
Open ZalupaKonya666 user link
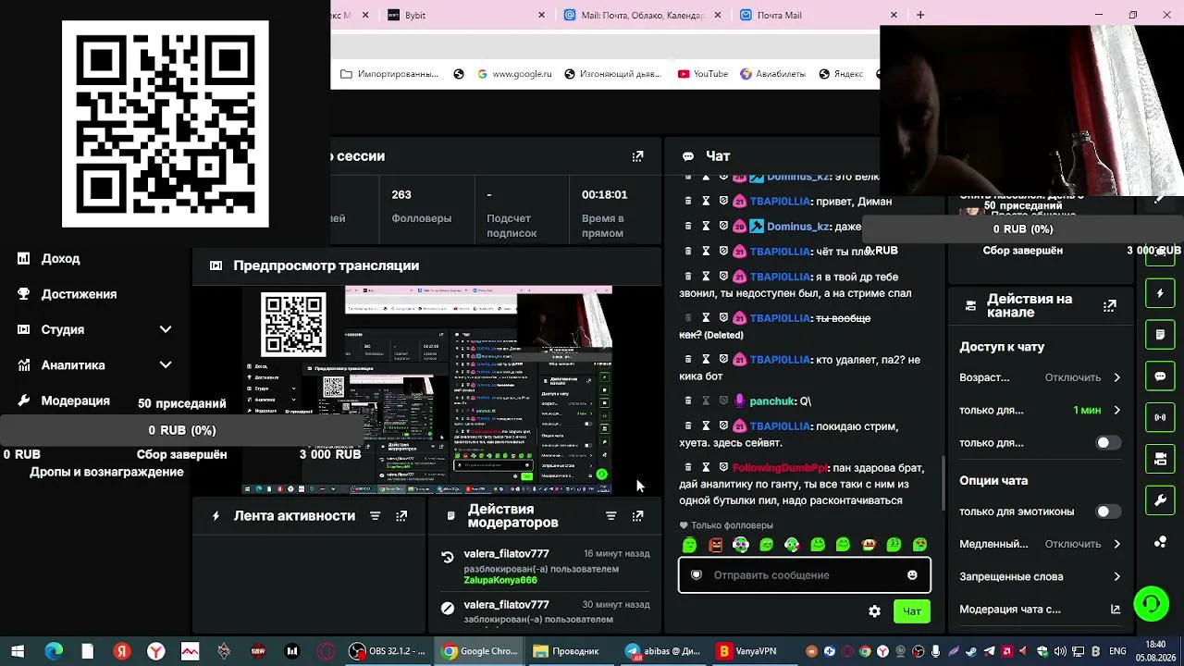click(500, 580)
